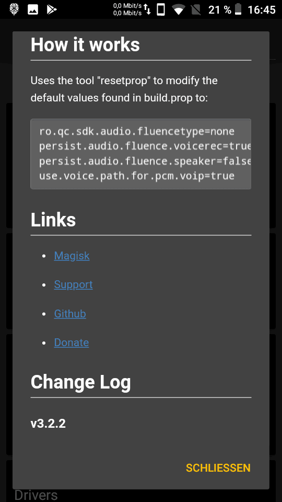The image size is (282, 502).
Task: Click the build.prop code block
Action: (140, 154)
